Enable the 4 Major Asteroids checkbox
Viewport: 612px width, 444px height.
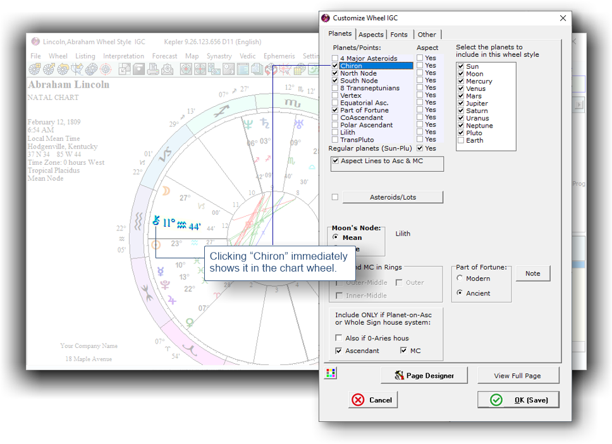(x=336, y=59)
